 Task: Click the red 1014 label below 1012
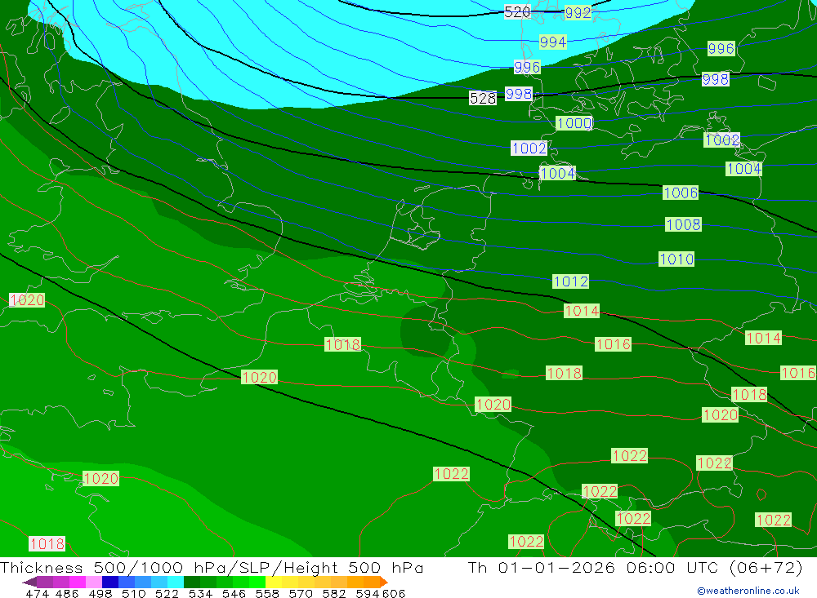click(x=582, y=311)
